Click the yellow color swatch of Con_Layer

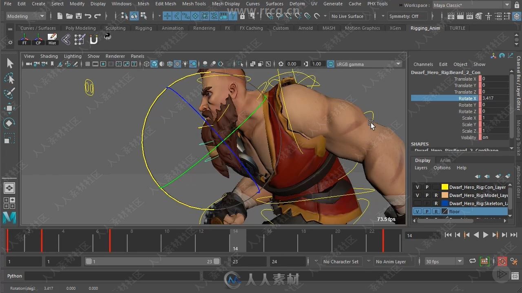pyautogui.click(x=445, y=187)
